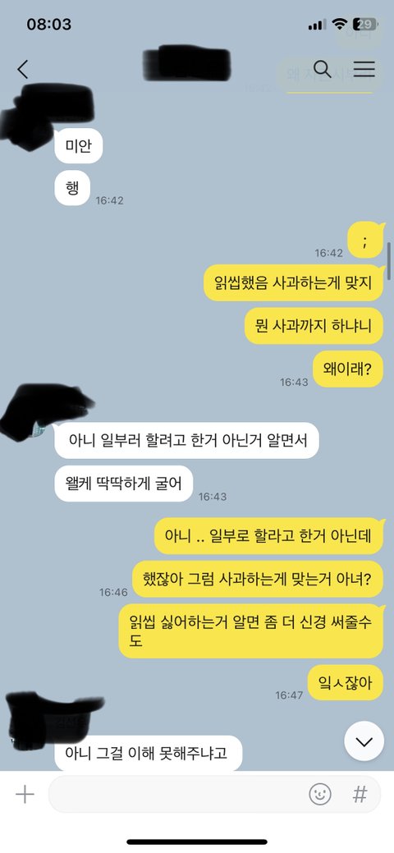Open the hamburger chat menu
The image size is (394, 853).
point(364,69)
